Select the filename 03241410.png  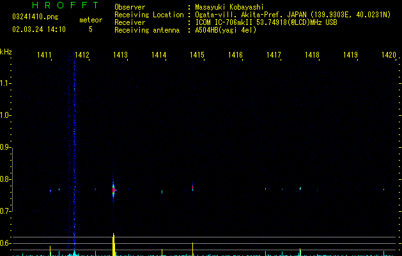click(35, 17)
